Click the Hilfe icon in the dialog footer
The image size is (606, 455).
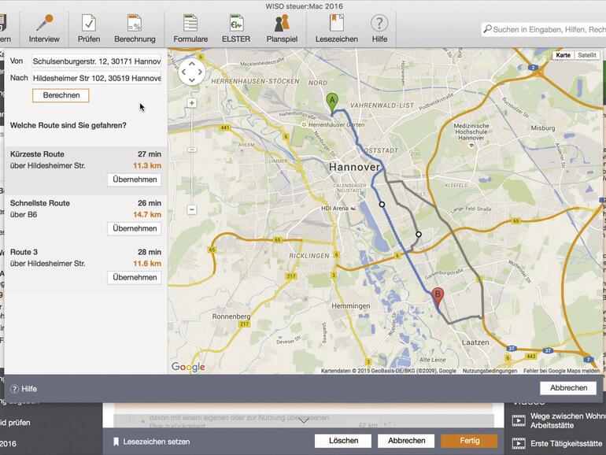tap(14, 389)
